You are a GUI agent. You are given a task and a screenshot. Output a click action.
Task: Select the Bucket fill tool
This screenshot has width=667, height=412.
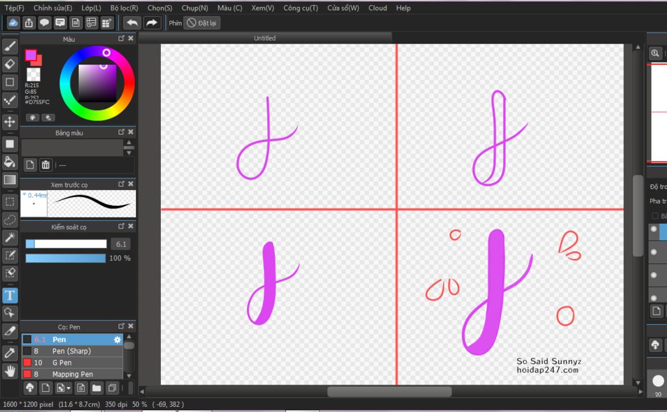click(x=10, y=161)
